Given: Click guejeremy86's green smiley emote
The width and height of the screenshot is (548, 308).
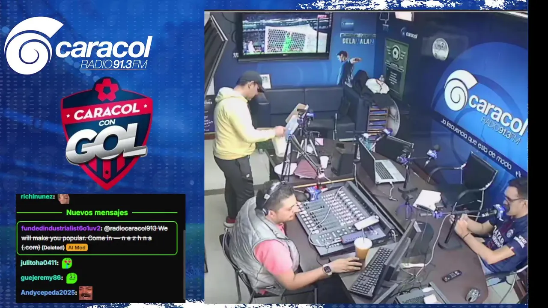Looking at the screenshot, I should click(72, 278).
